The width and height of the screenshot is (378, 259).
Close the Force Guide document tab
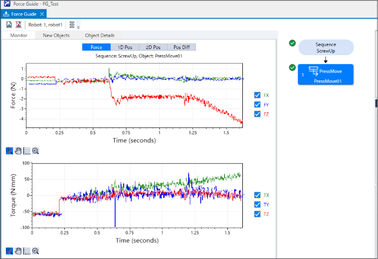[x=42, y=14]
